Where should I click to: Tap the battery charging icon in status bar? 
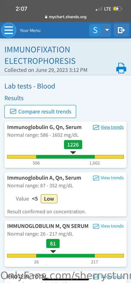118,8
